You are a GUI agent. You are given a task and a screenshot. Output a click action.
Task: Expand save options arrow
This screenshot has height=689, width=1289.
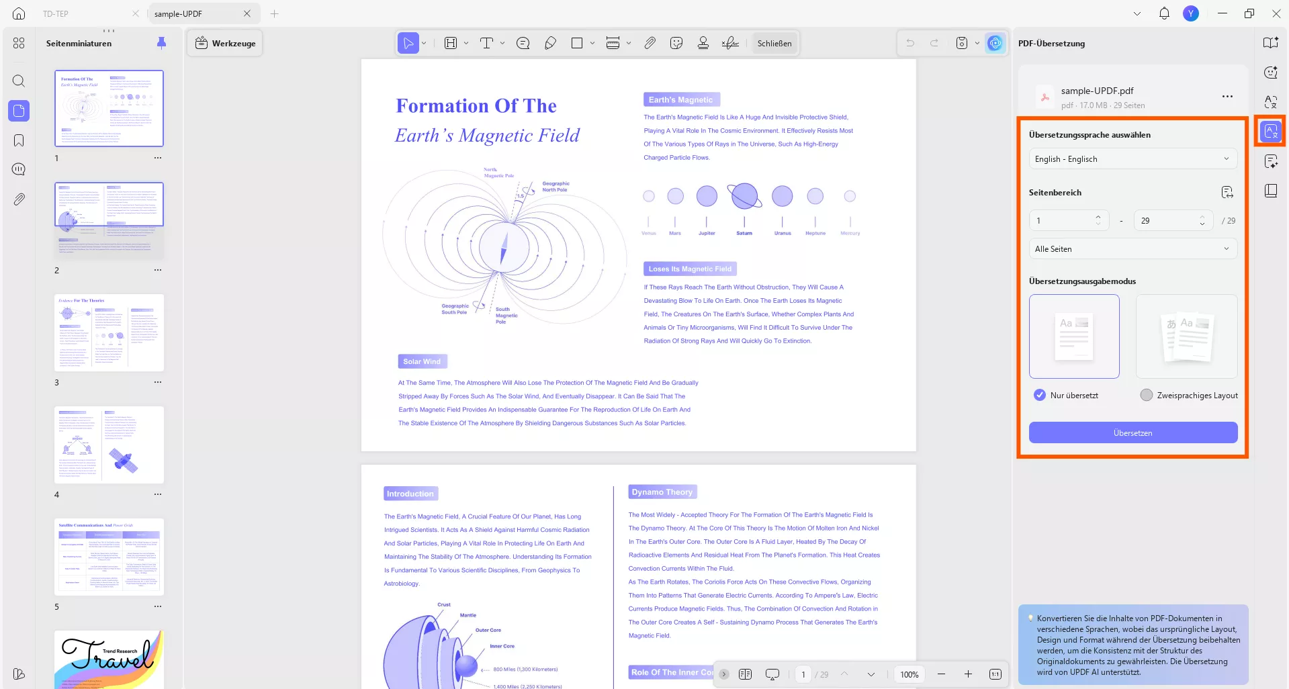(977, 43)
